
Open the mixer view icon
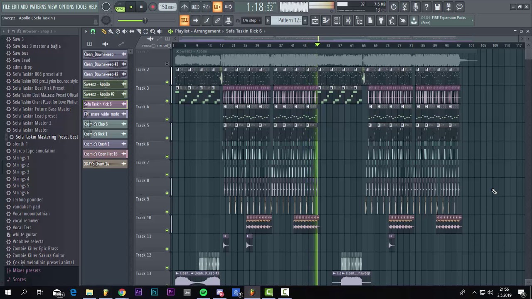pos(348,20)
